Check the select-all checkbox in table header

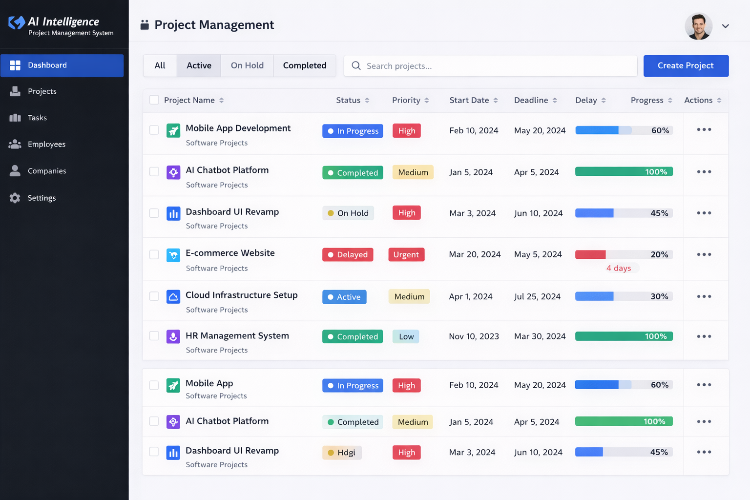point(154,100)
